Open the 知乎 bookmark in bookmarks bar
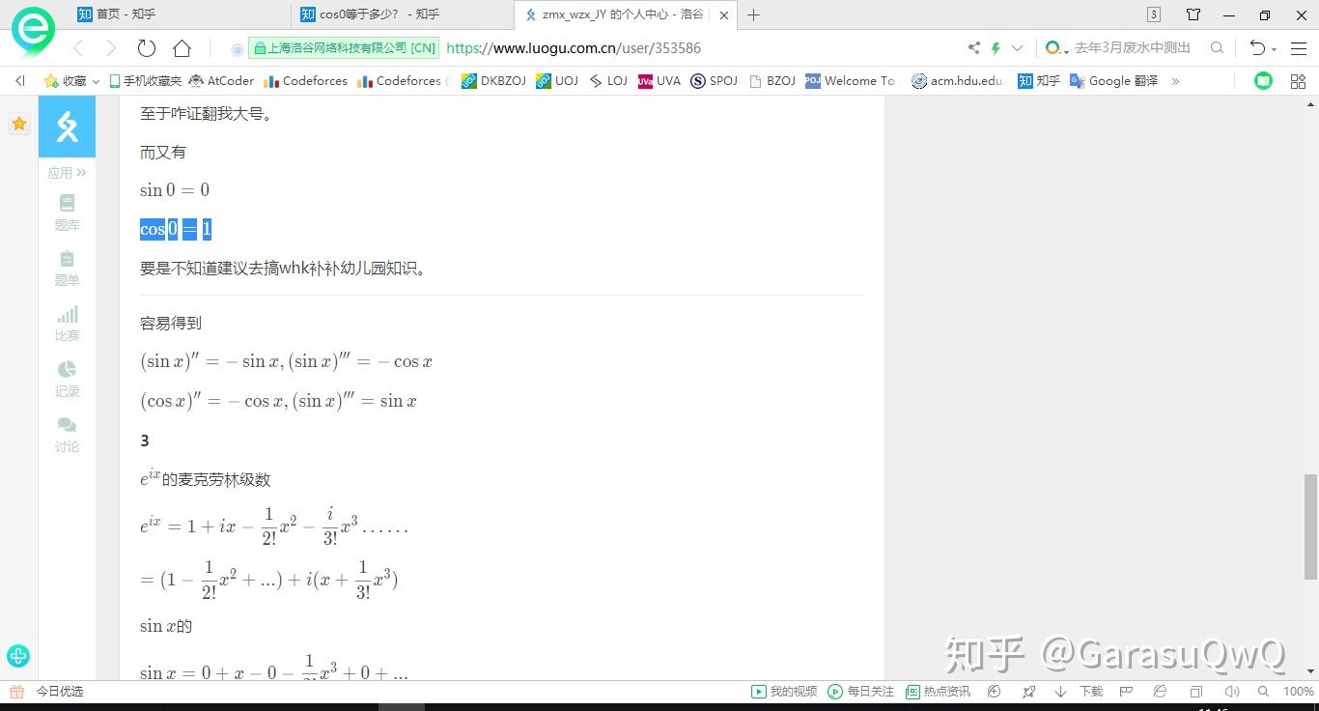1319x711 pixels. (1039, 81)
